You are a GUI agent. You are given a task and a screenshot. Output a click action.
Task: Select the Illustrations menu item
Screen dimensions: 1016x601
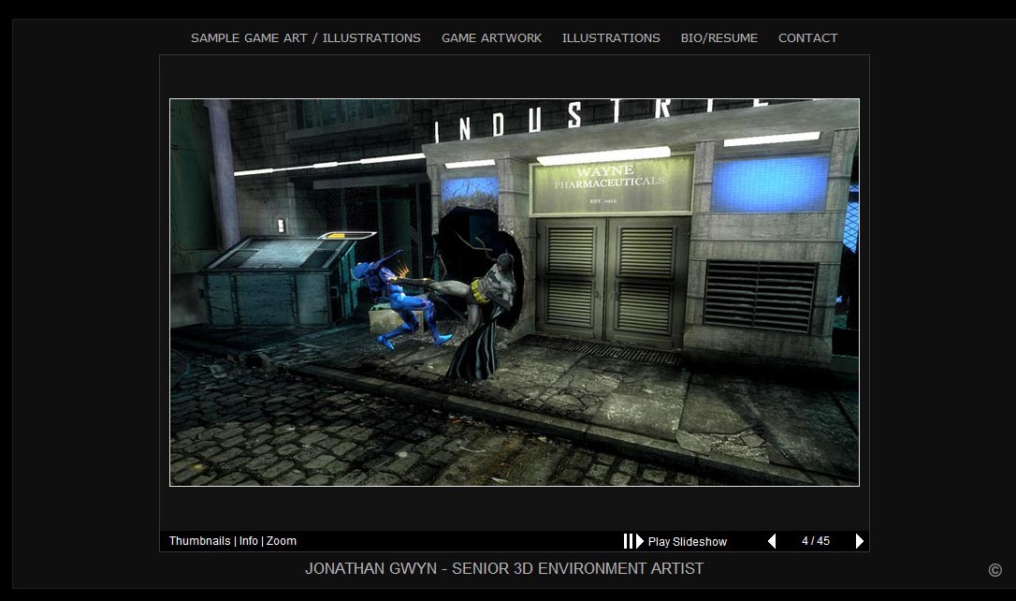pos(611,38)
